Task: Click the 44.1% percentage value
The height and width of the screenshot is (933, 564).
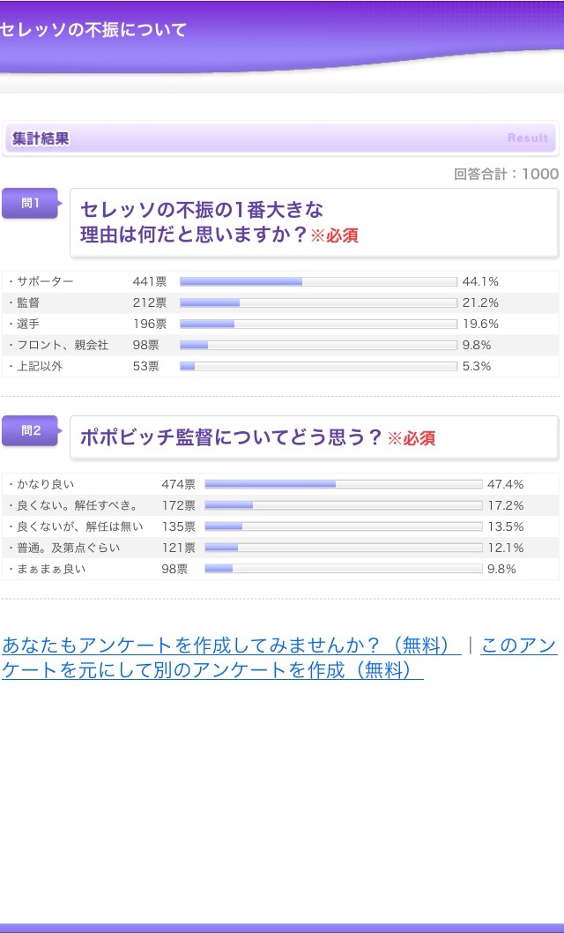Action: pyautogui.click(x=480, y=282)
